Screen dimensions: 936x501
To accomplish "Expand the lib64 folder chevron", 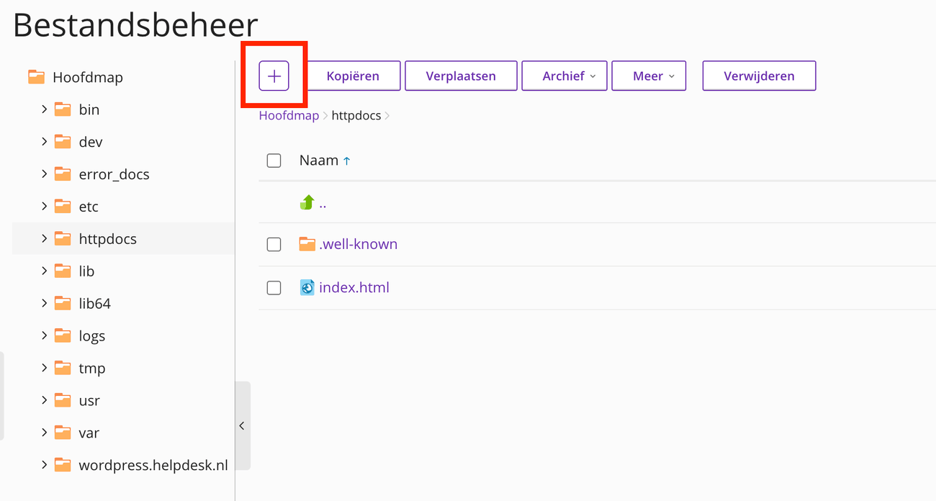I will [45, 303].
